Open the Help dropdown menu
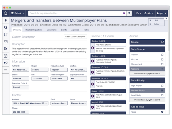Viewport: 172px width, 129px height. [x=149, y=13]
